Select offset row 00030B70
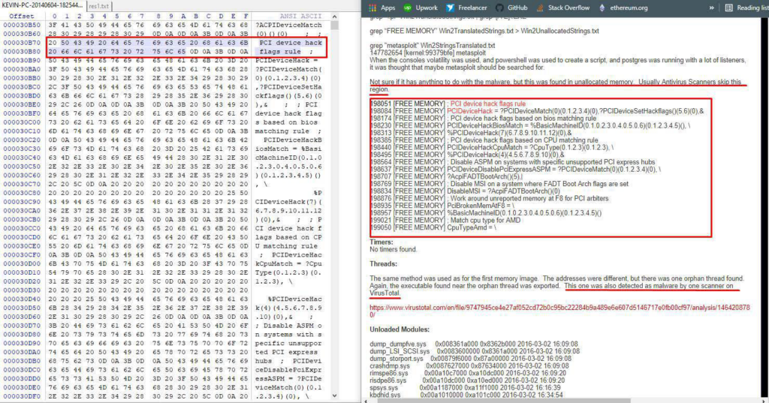 pos(22,43)
